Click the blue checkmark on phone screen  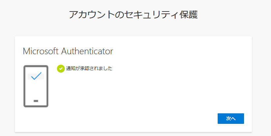[x=36, y=76]
